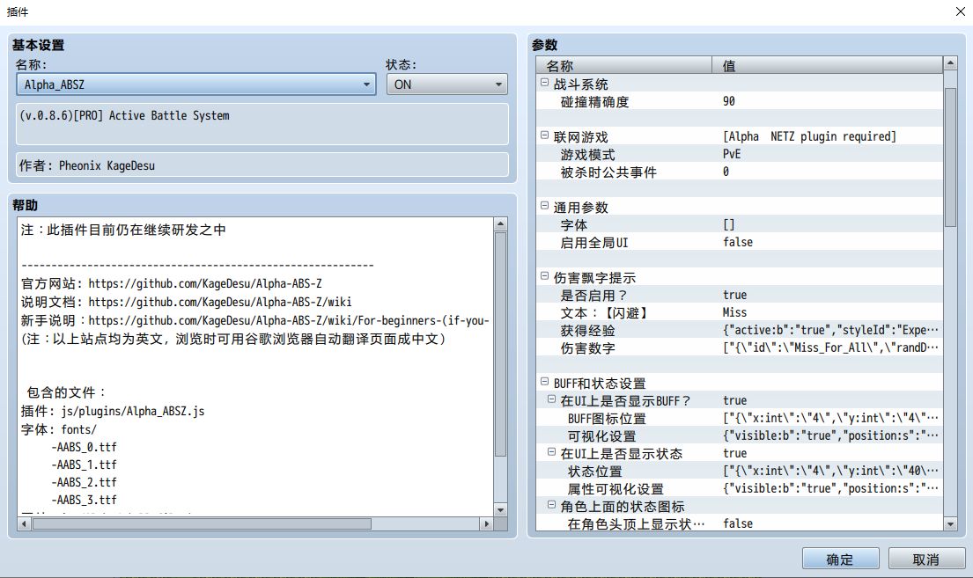The image size is (973, 578).
Task: Click the help panel scroll down arrow
Action: (x=500, y=509)
